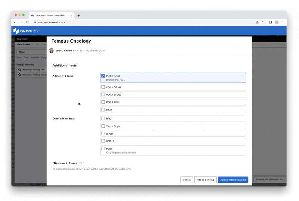Open Activities tab in background panel
This screenshot has width=299, height=201.
click(x=35, y=57)
